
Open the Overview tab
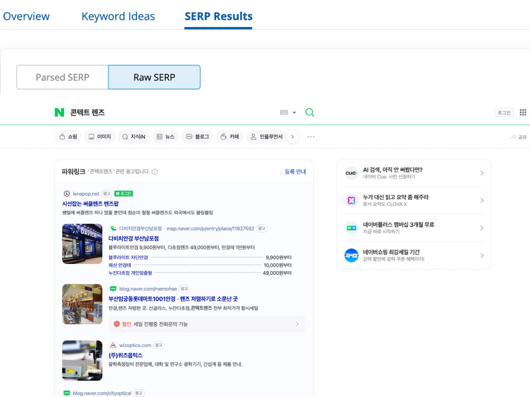click(x=26, y=16)
